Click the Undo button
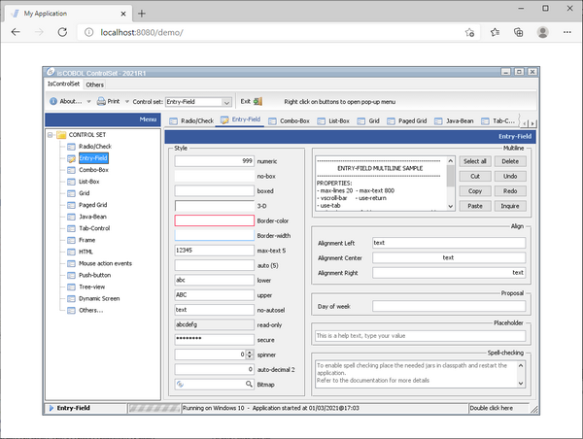Image resolution: width=583 pixels, height=439 pixels. [x=510, y=176]
